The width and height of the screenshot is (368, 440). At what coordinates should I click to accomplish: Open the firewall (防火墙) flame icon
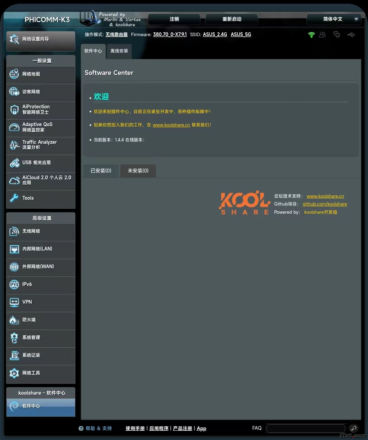pyautogui.click(x=14, y=320)
